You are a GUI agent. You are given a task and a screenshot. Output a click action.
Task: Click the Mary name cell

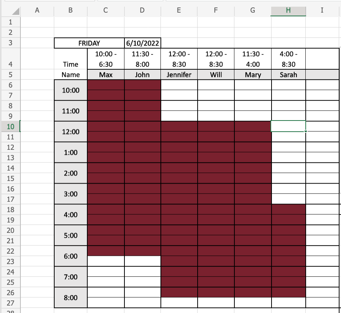click(x=253, y=75)
